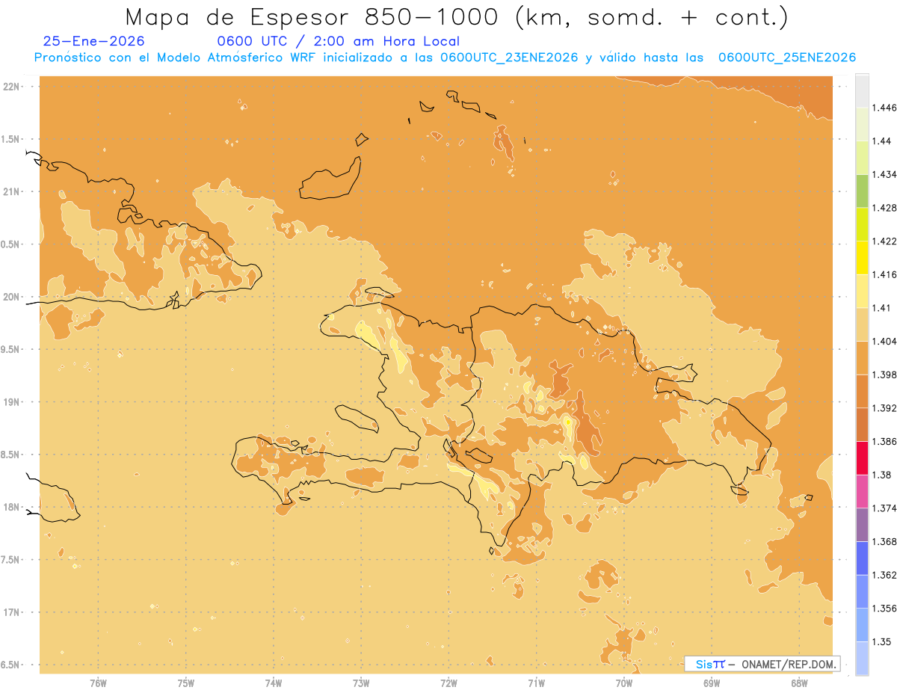Click the legend value '1.41'
897x693 pixels.
pos(882,308)
